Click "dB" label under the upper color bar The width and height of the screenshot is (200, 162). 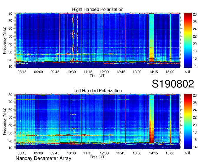tap(188, 72)
